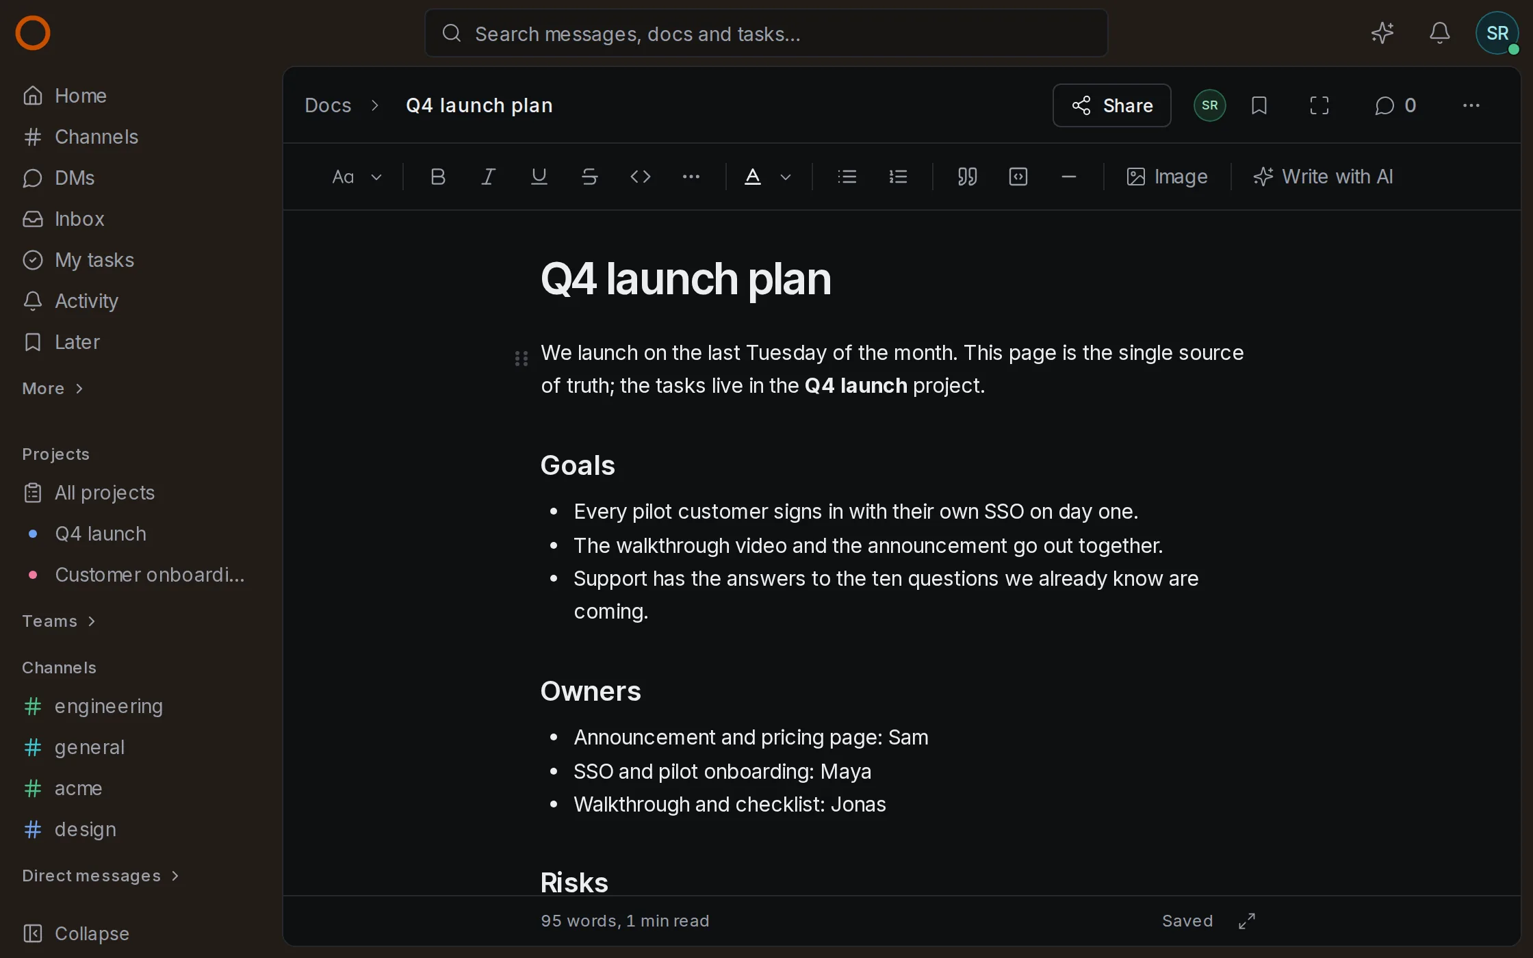The height and width of the screenshot is (958, 1533).
Task: Share the Q4 launch plan doc
Action: [1112, 105]
